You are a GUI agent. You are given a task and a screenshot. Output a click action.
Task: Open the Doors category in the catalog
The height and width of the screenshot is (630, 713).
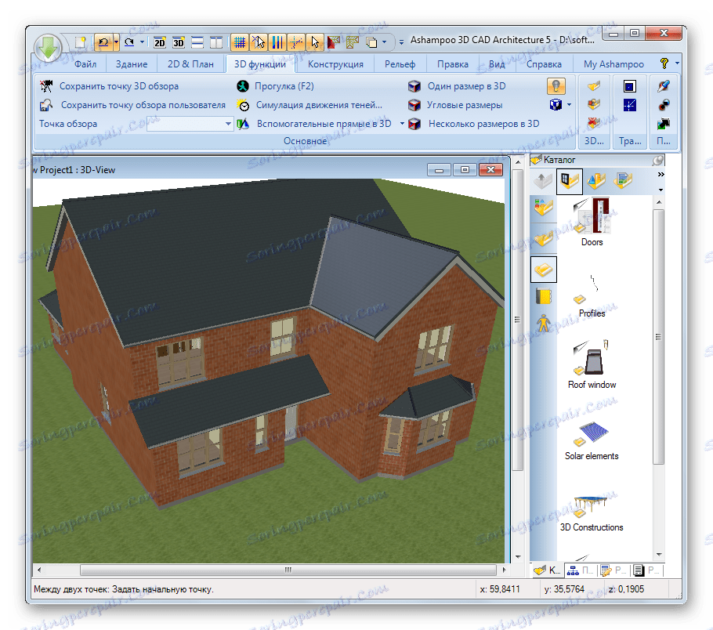592,222
